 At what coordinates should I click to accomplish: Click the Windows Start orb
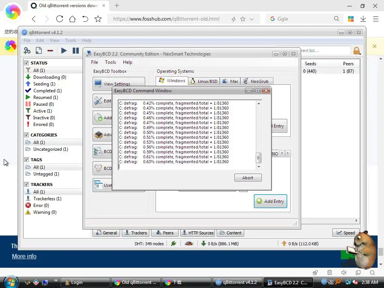click(11, 282)
